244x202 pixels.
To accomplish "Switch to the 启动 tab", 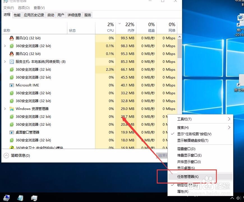I will [51, 15].
